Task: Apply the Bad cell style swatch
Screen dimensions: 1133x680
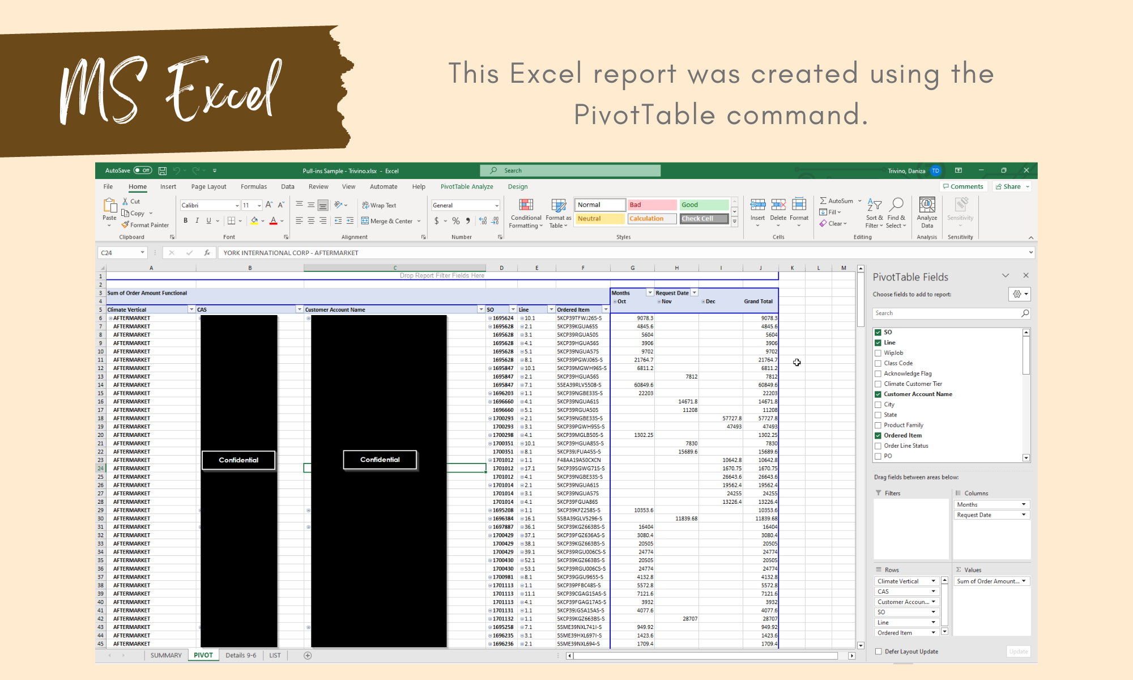Action: [652, 205]
